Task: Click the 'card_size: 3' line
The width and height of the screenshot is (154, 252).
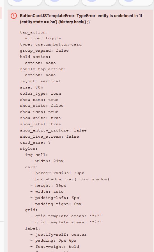Action: point(35,142)
